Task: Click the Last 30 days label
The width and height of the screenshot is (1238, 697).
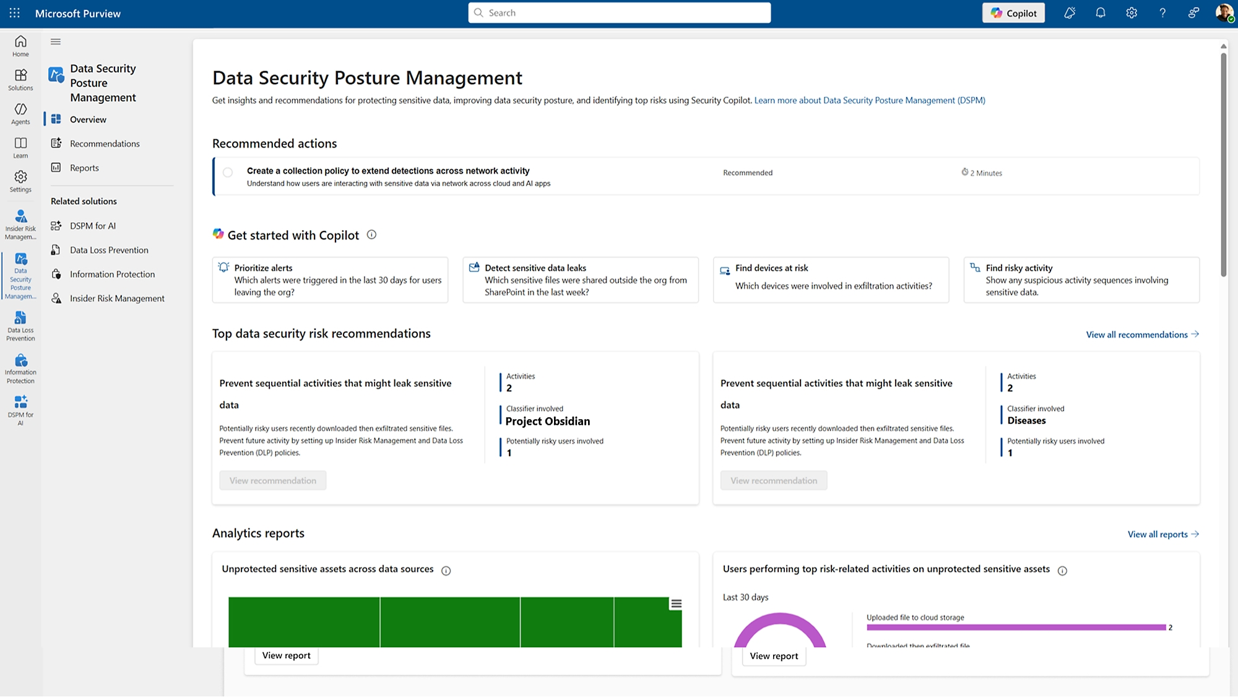Action: pyautogui.click(x=745, y=597)
